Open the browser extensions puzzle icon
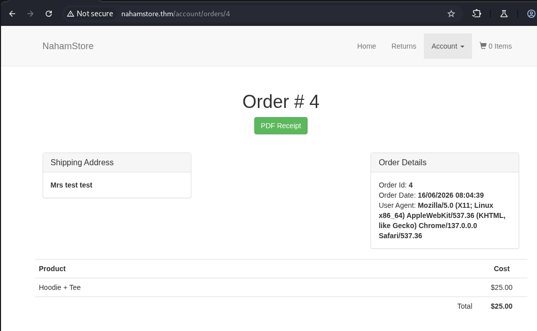537x331 pixels. coord(477,14)
